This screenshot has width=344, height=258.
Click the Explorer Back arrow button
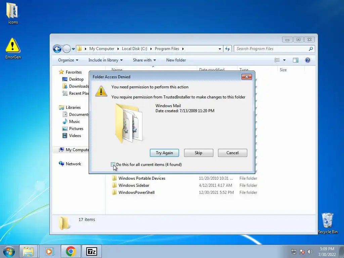(57, 49)
